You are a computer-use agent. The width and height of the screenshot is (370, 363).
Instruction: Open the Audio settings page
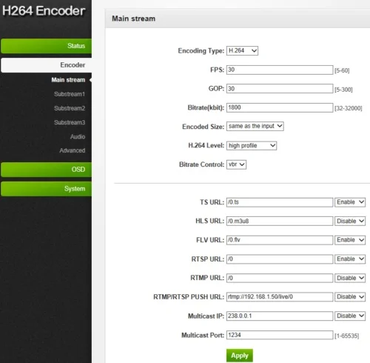(x=78, y=136)
